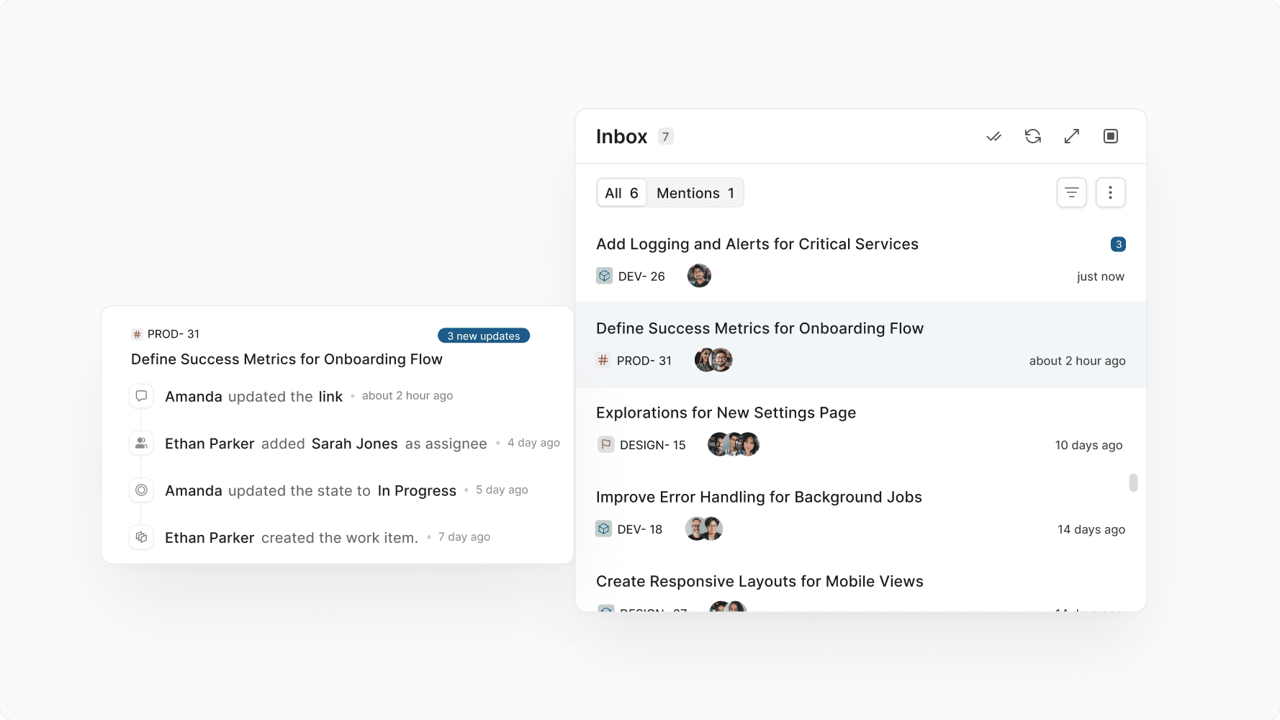Viewport: 1280px width, 720px height.
Task: Refresh the Inbox list
Action: tap(1033, 136)
